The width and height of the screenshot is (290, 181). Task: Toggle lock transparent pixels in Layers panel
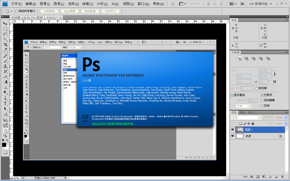[240, 124]
